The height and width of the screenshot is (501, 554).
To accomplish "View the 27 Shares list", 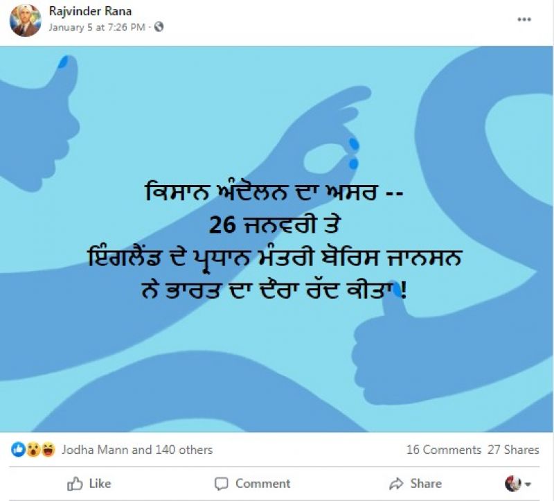I will pyautogui.click(x=513, y=450).
